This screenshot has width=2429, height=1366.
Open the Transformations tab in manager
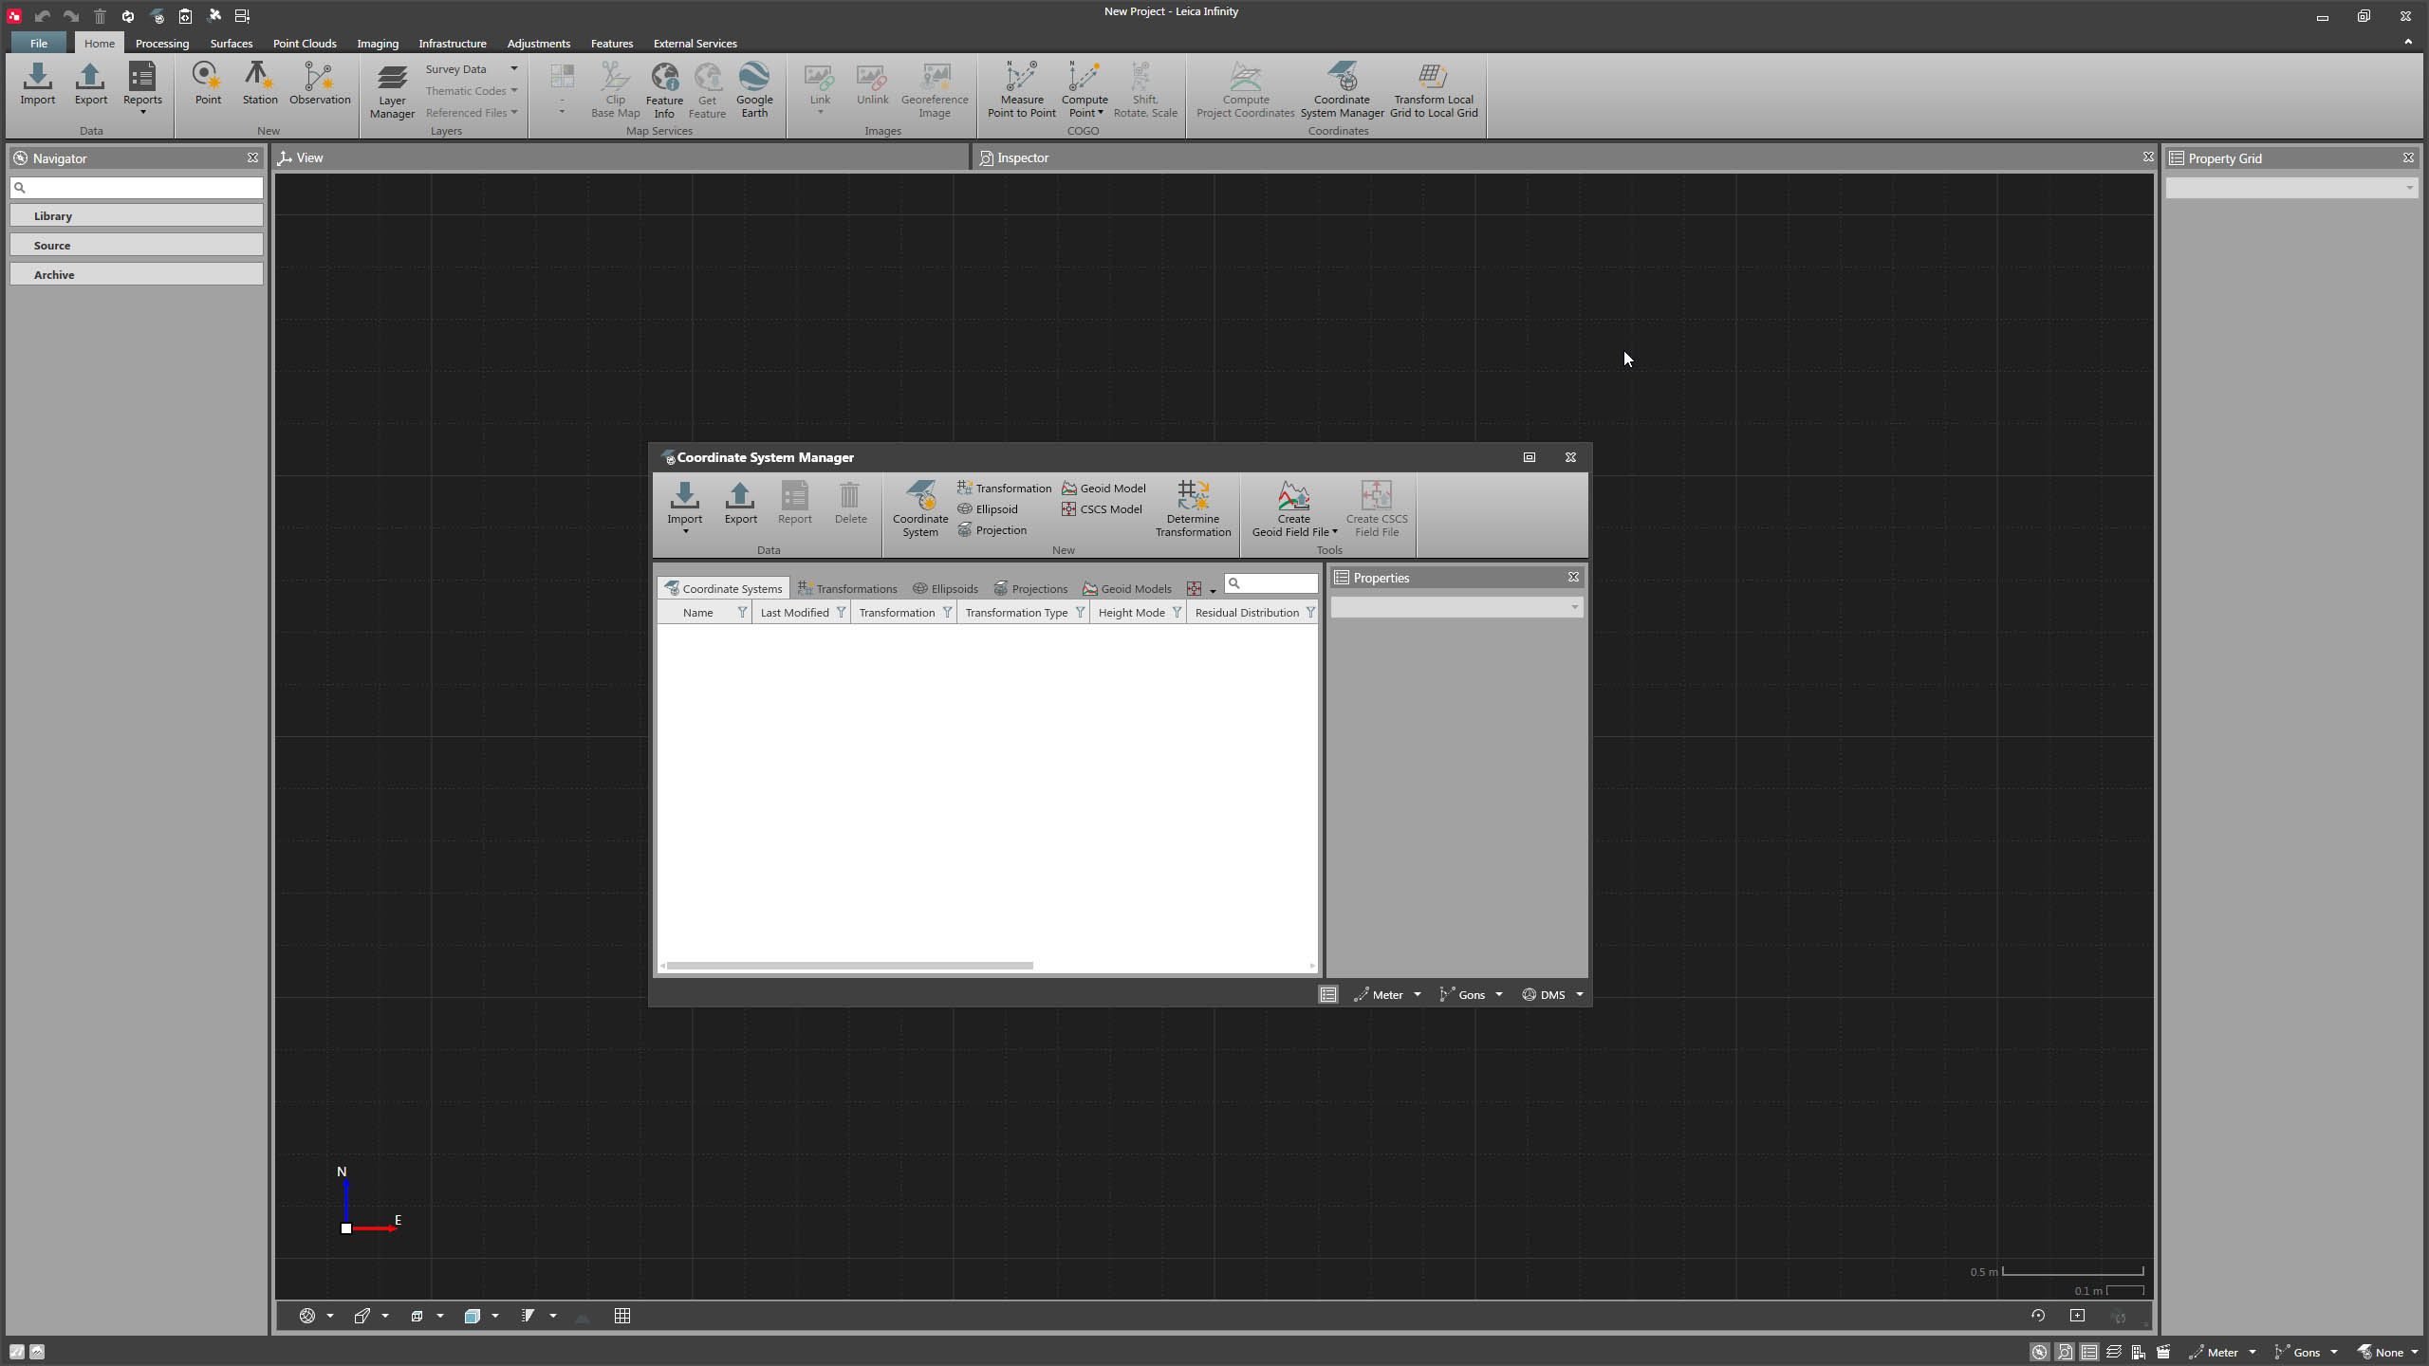pos(847,588)
